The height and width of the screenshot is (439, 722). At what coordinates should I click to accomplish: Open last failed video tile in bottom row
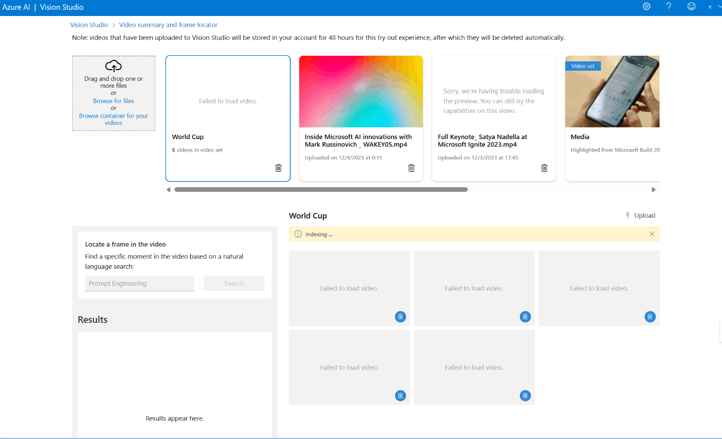coord(474,367)
